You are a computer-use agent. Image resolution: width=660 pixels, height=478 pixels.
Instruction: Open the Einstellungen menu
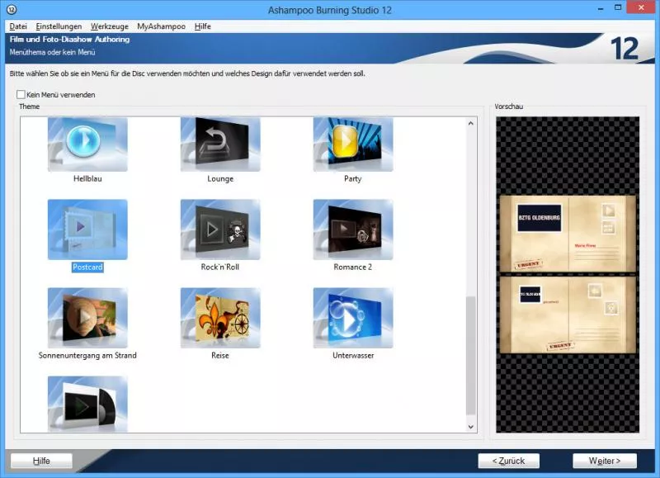point(59,26)
